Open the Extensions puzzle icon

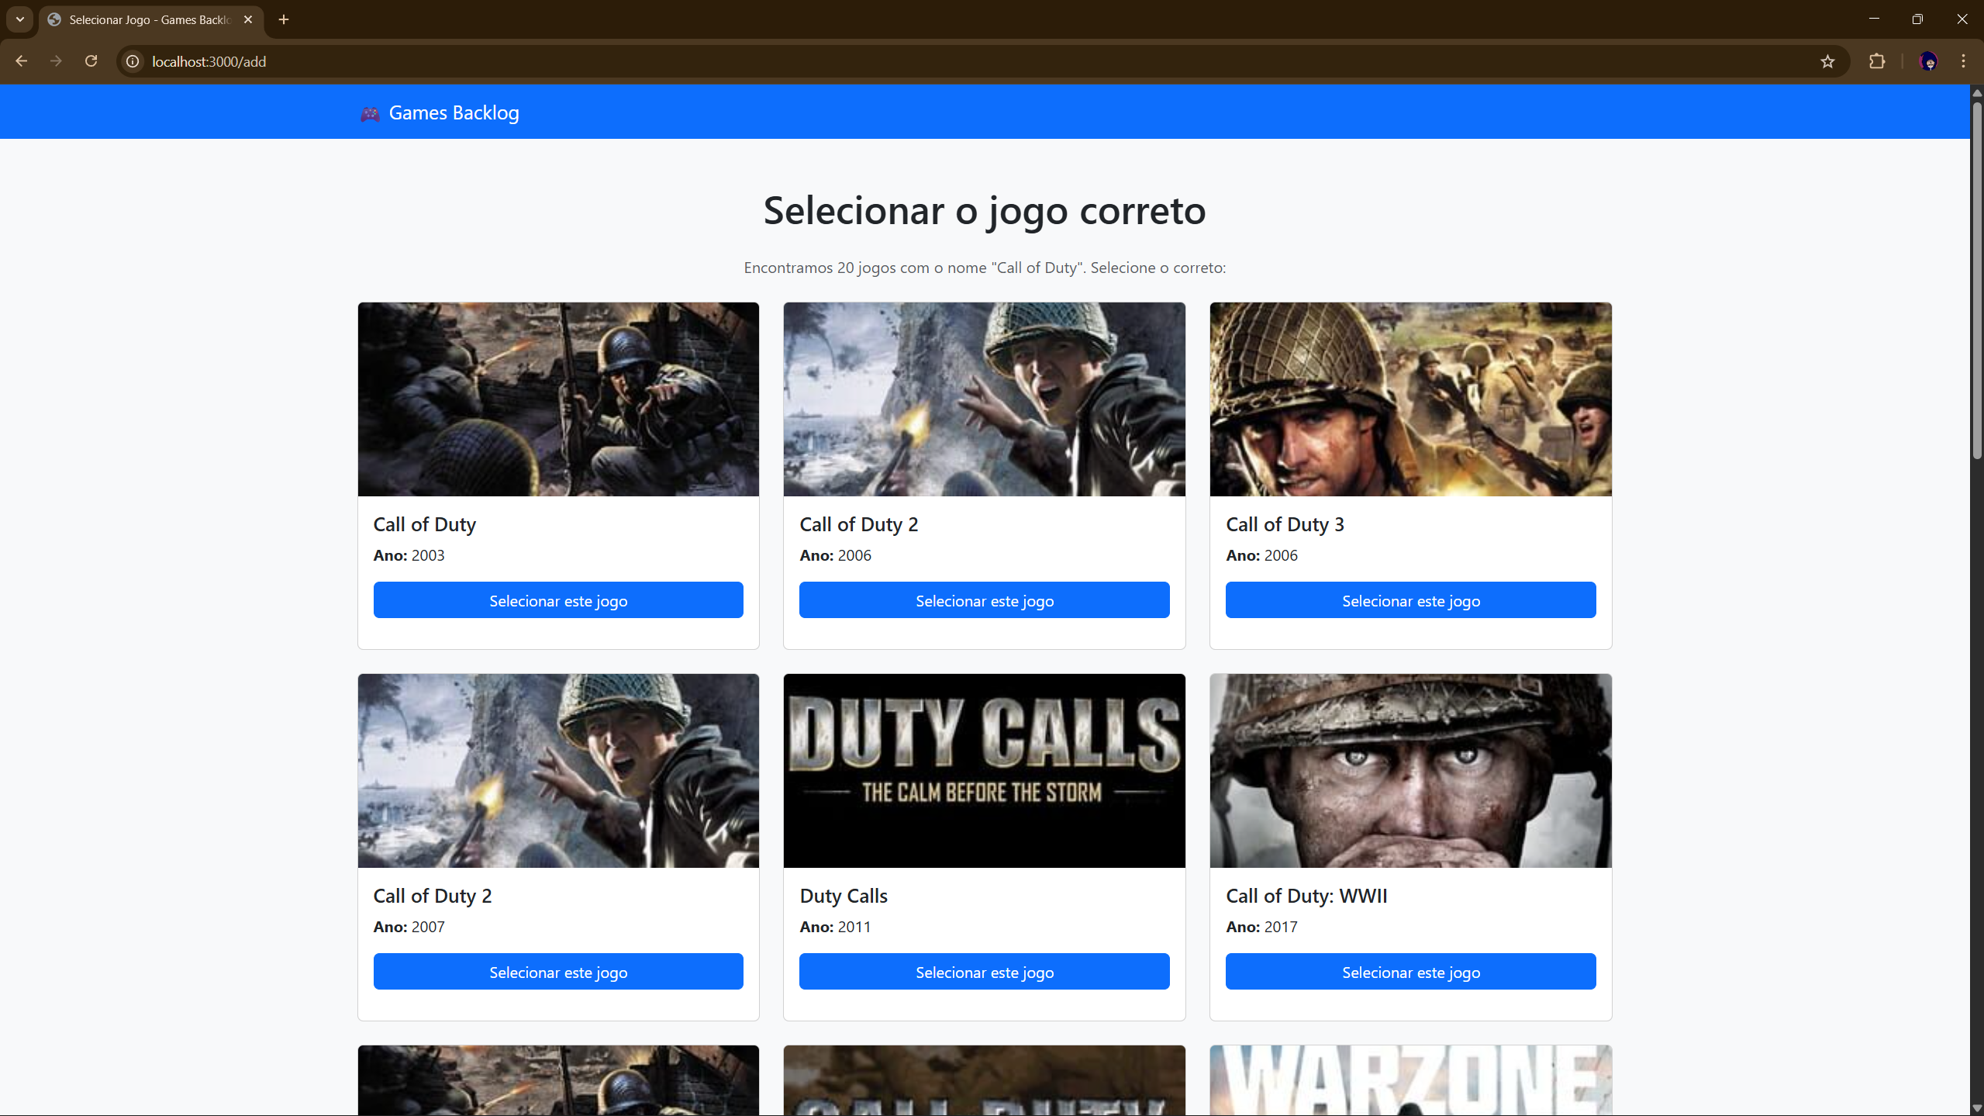coord(1877,61)
